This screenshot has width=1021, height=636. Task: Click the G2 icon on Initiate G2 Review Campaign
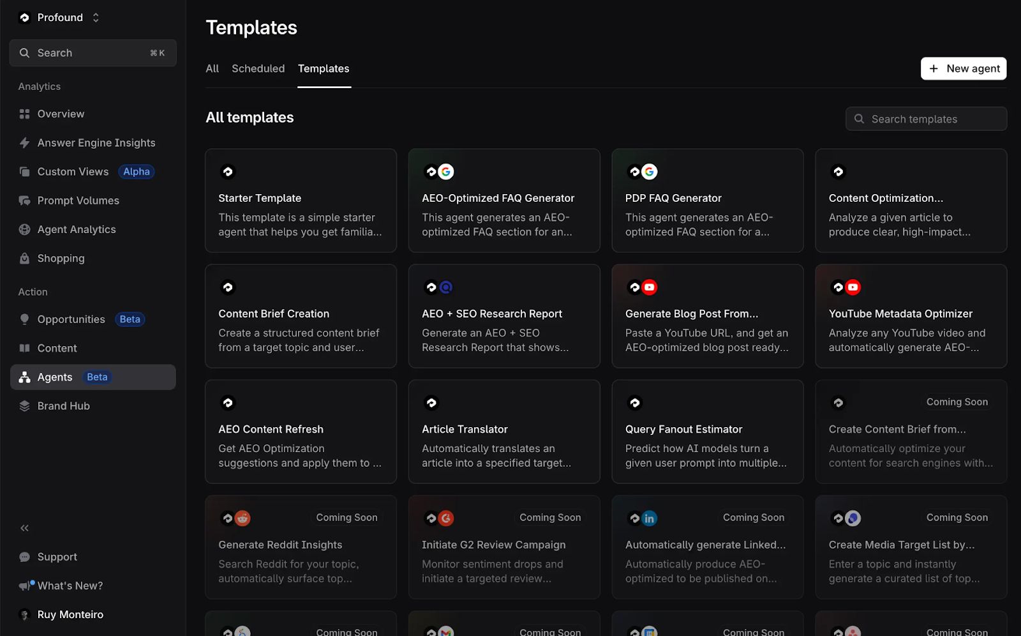[446, 518]
